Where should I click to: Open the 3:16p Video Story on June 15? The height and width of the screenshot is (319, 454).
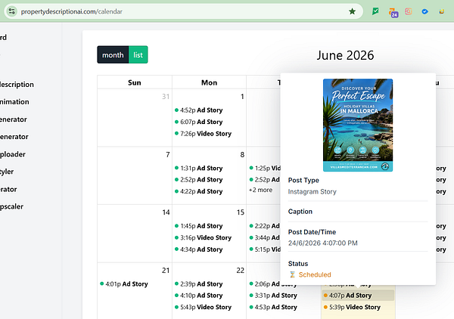coord(203,237)
